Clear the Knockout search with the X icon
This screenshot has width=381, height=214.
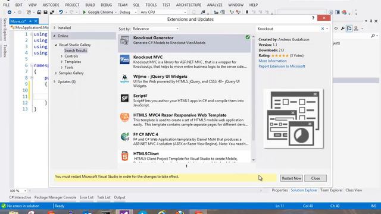click(x=323, y=29)
